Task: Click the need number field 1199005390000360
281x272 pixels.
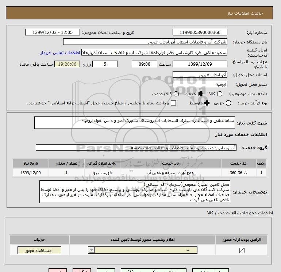Action: coord(200,32)
